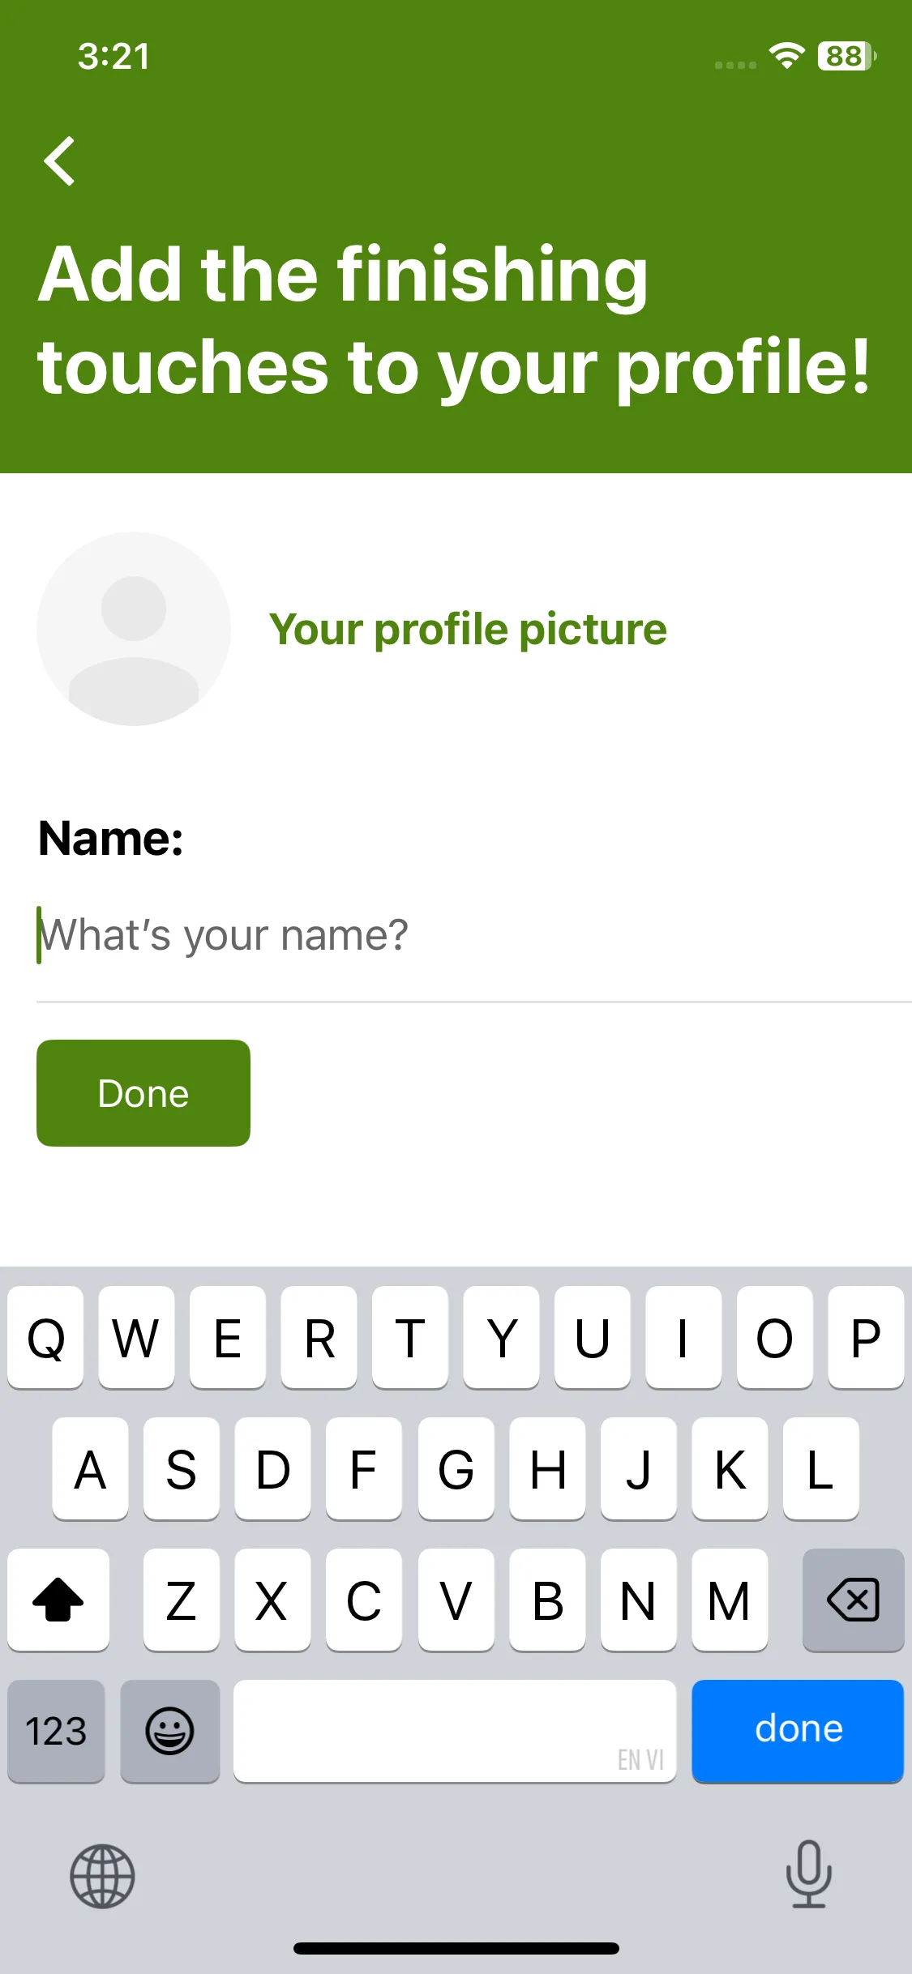Open the emoji keyboard
Screen dimensions: 912x1974
[x=169, y=1730]
